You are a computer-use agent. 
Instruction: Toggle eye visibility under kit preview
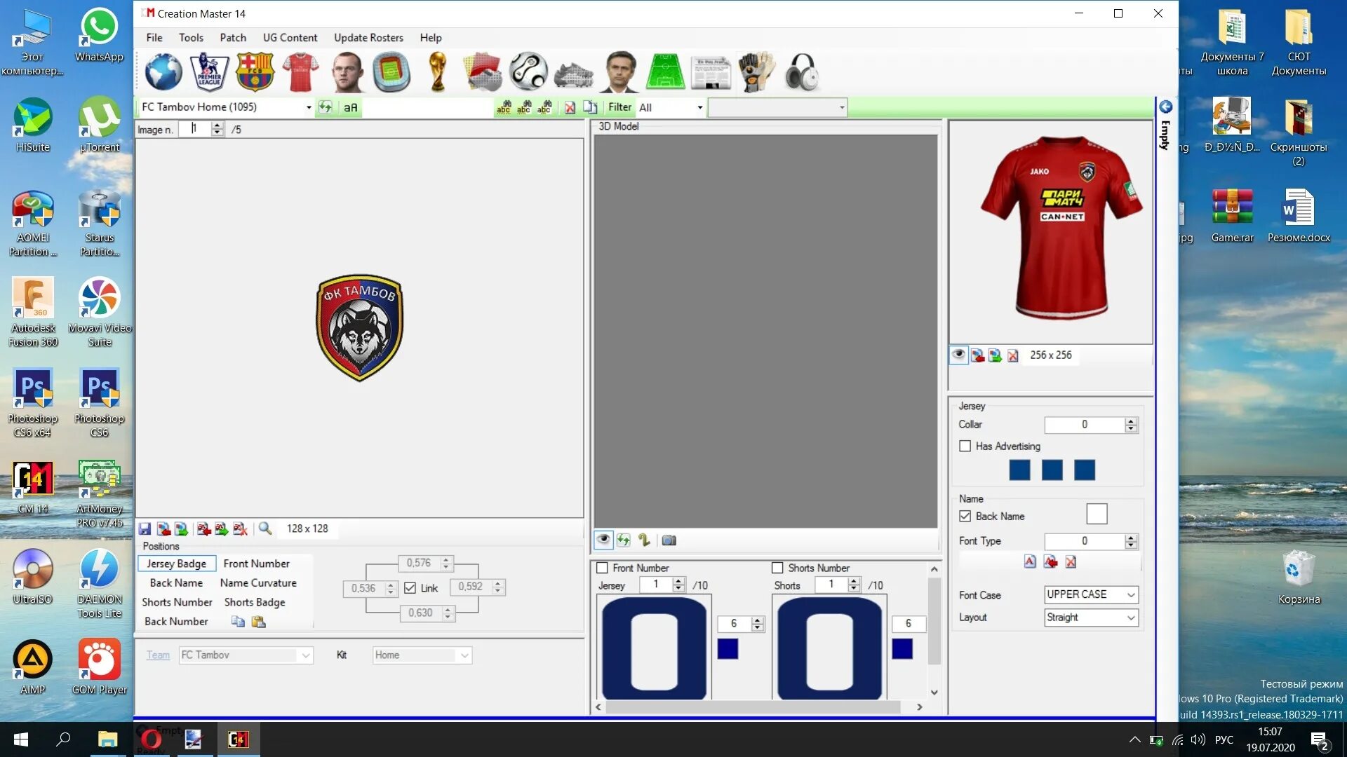pyautogui.click(x=958, y=355)
